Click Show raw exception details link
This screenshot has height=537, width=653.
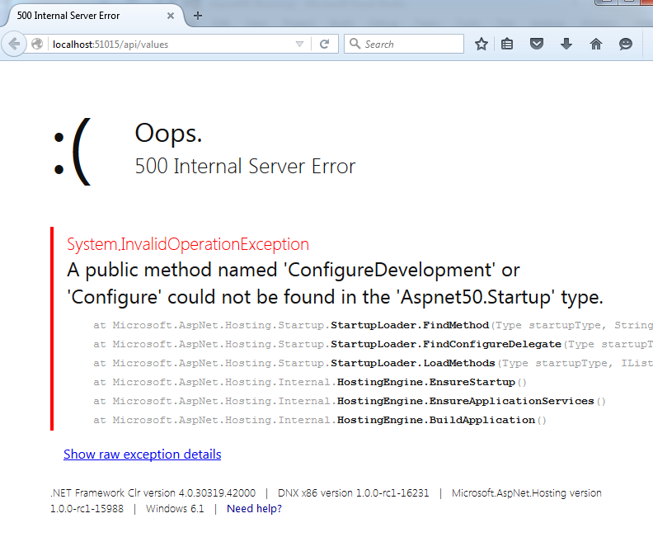[x=142, y=454]
